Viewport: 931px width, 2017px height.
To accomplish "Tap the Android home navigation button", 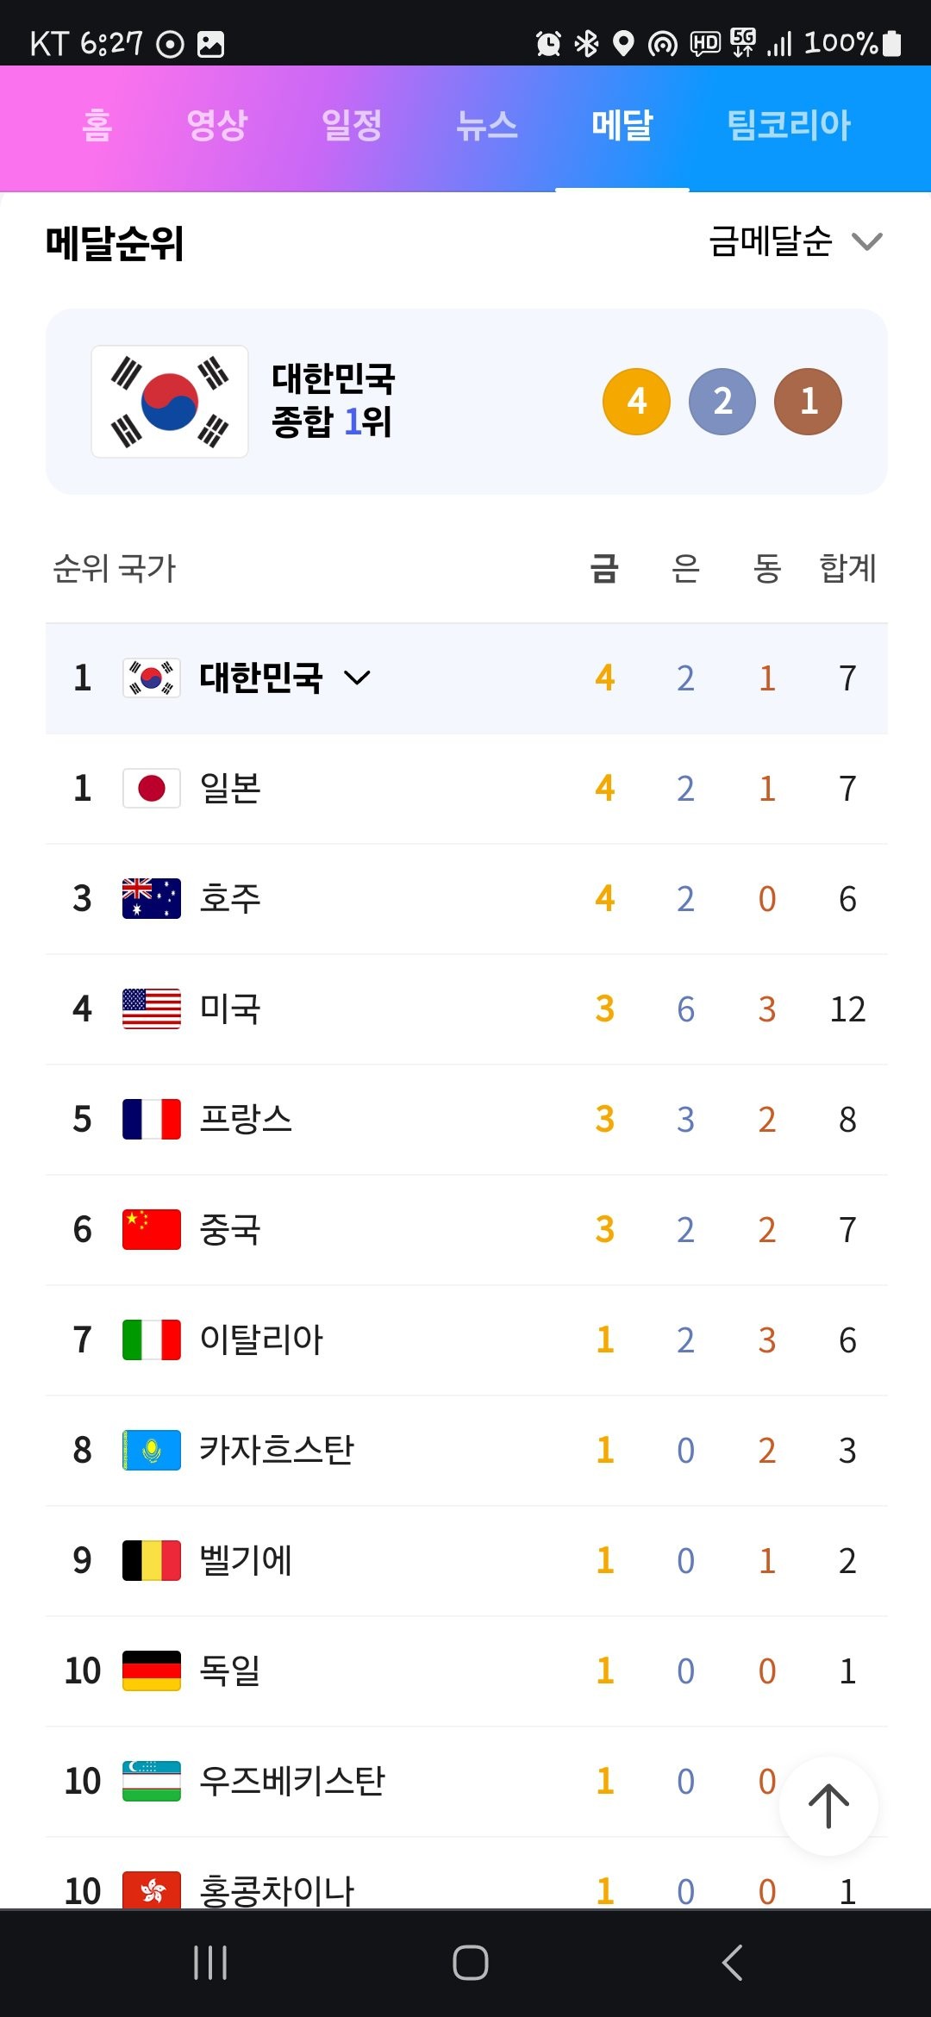I will coord(470,1963).
